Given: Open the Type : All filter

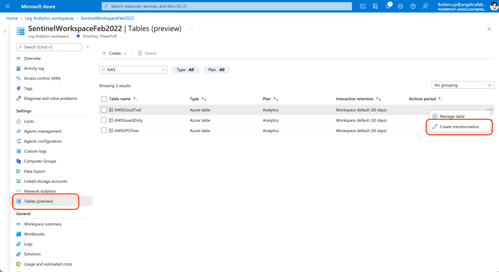Looking at the screenshot, I should 185,70.
